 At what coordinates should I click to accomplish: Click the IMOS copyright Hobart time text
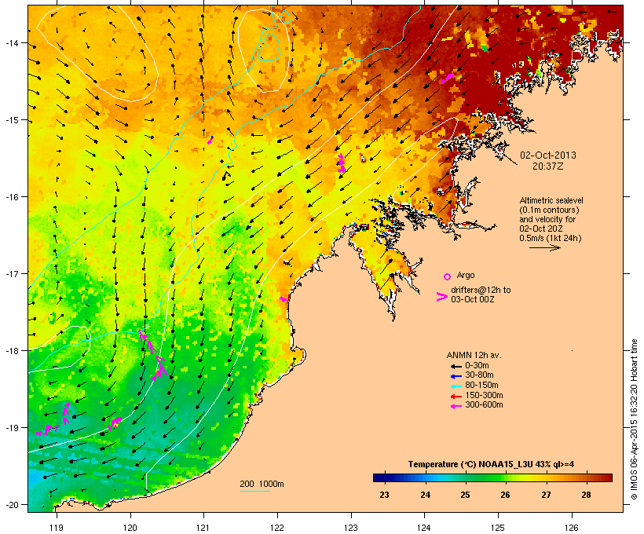[x=634, y=419]
